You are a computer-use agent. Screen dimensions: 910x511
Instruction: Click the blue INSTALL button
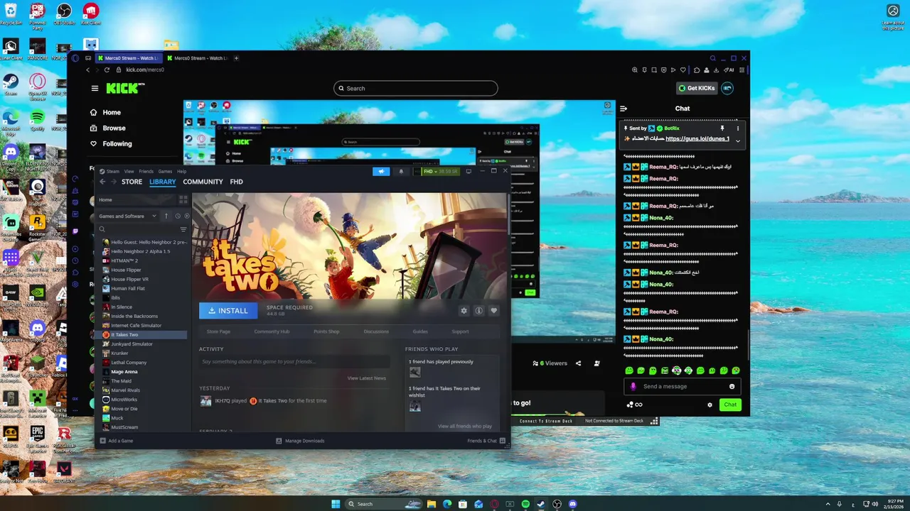(228, 310)
